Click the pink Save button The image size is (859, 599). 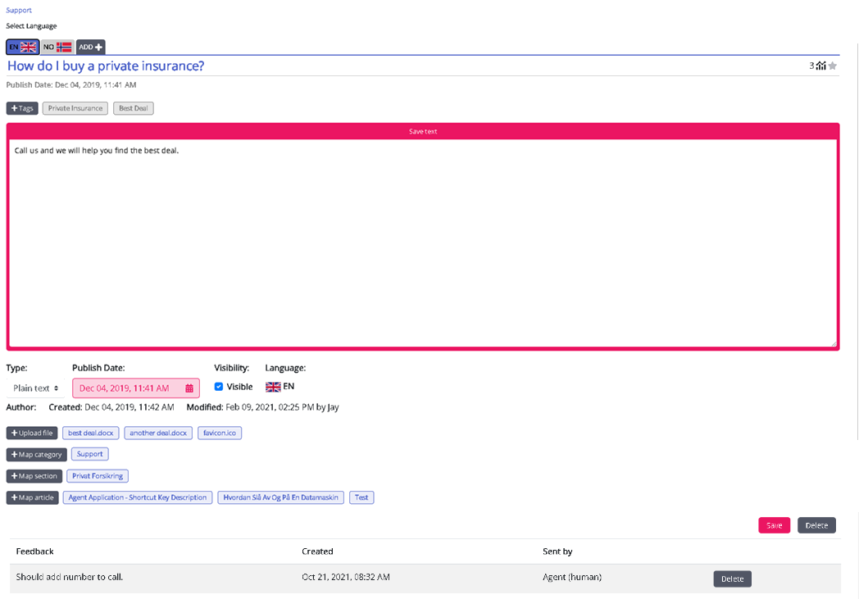(x=774, y=525)
